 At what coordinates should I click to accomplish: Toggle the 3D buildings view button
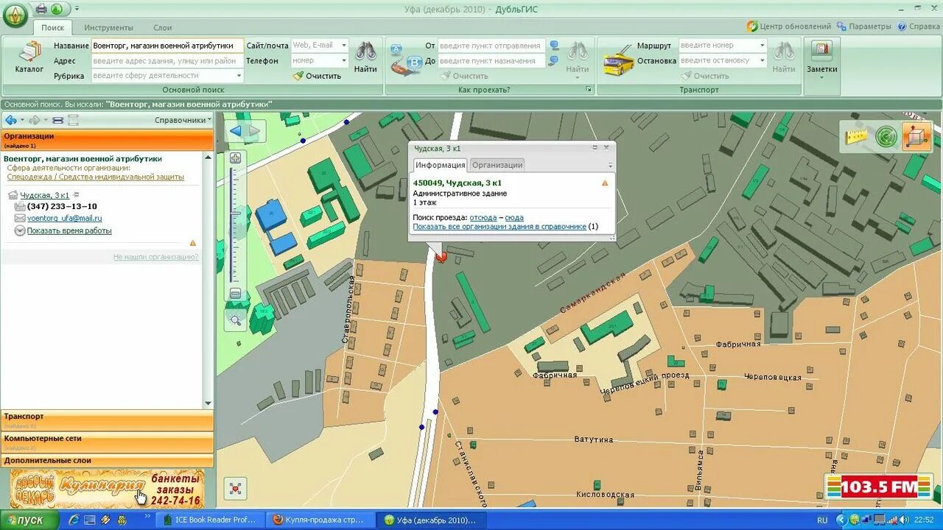pos(917,137)
